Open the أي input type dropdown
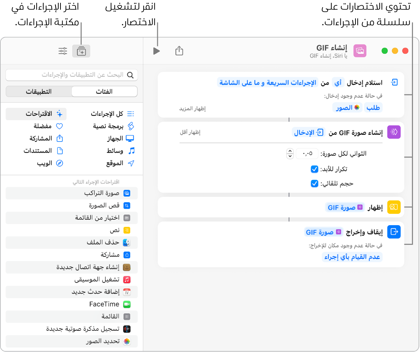420x352 pixels. pyautogui.click(x=338, y=82)
